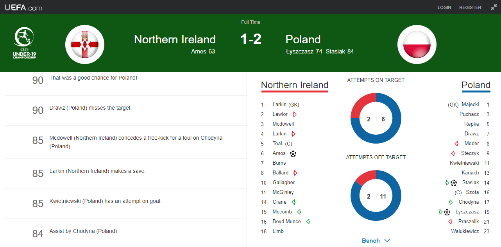
Task: Click the Northern Ireland flag badge
Action: pos(85,44)
